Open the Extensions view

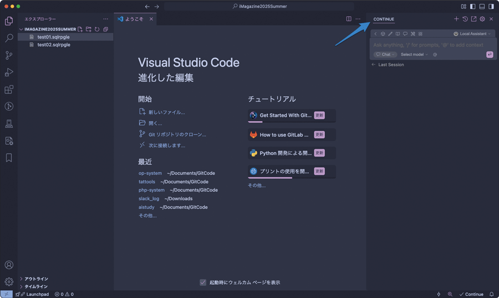pos(9,90)
